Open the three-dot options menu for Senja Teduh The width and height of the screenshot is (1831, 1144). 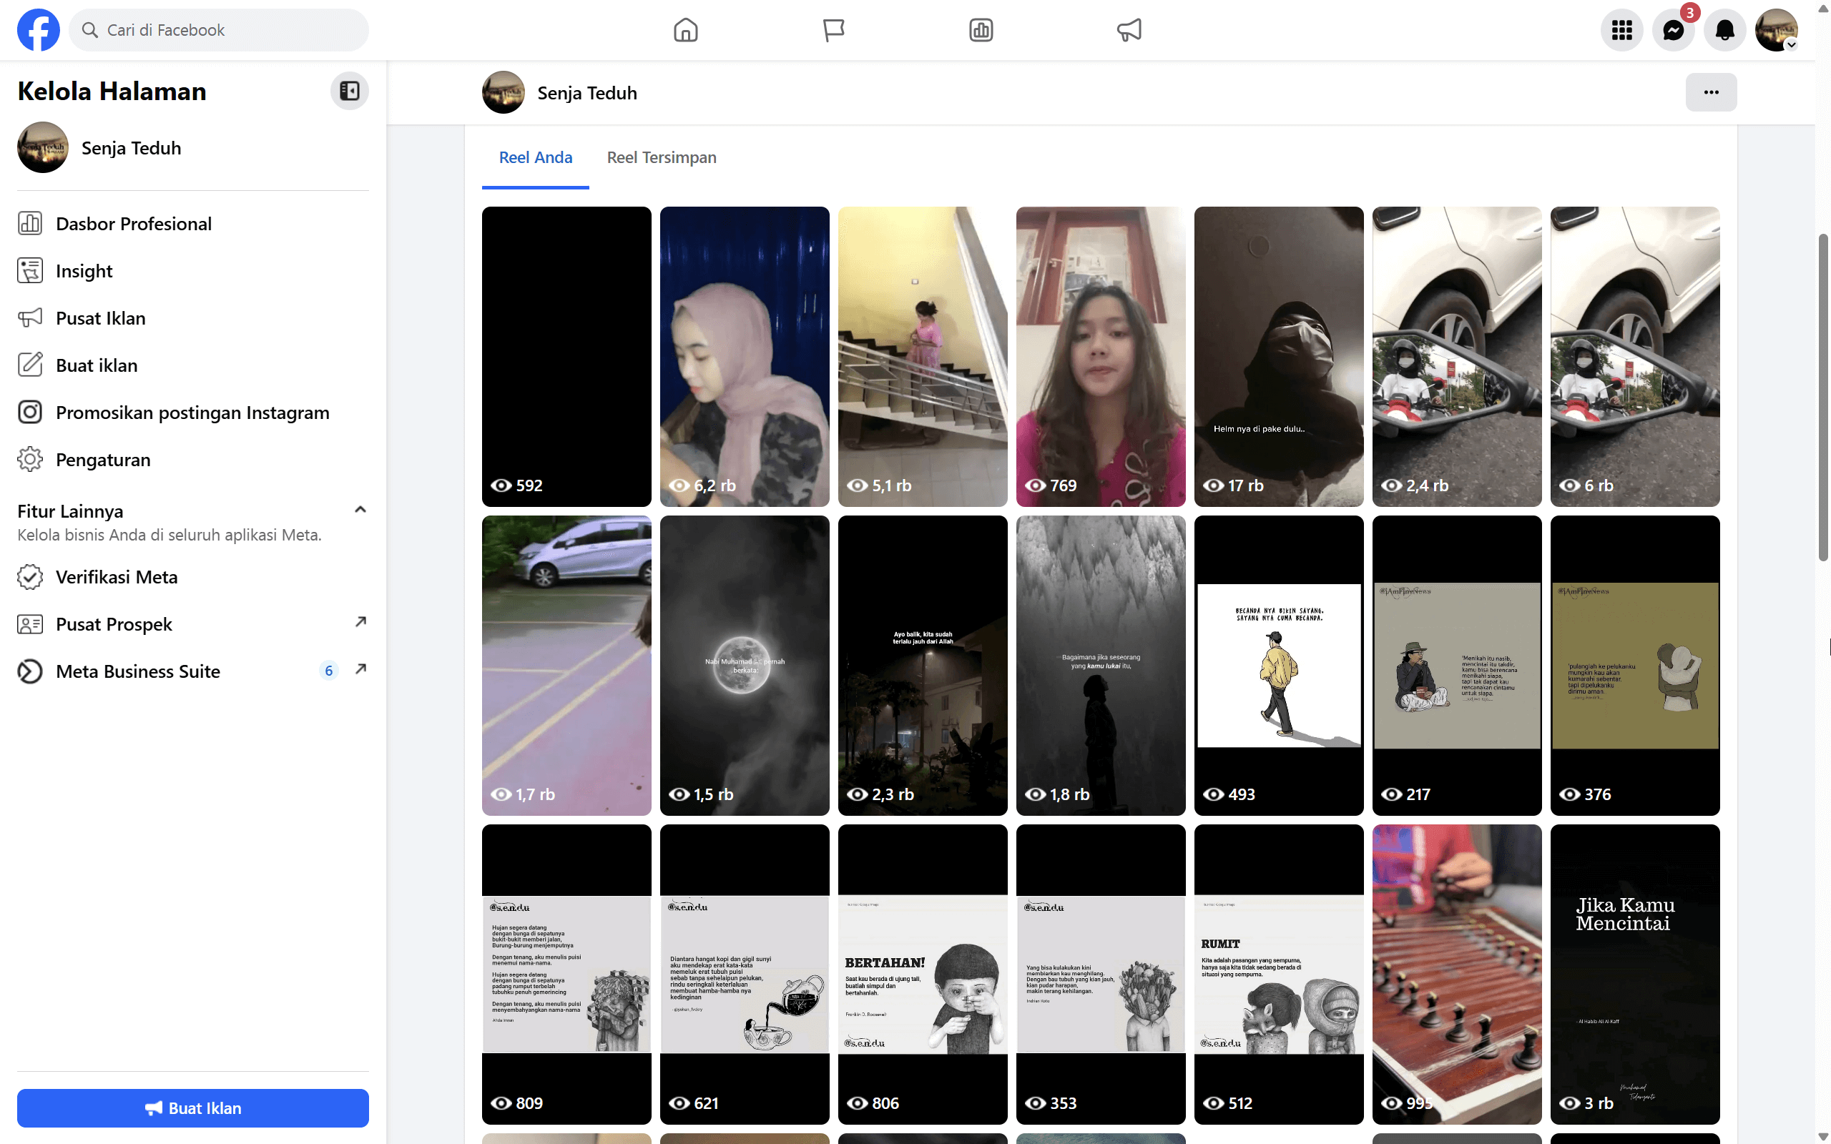pyautogui.click(x=1712, y=92)
